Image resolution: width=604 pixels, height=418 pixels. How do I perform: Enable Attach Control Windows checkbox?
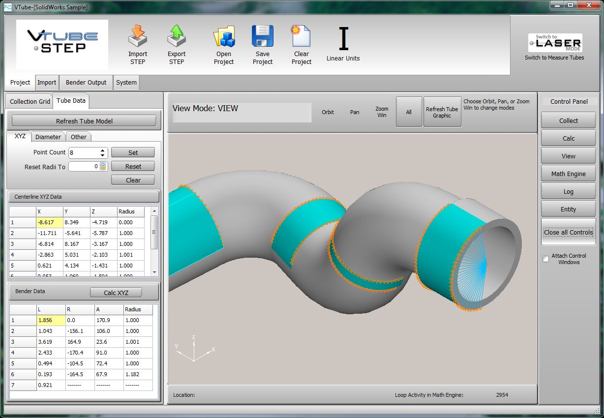click(x=546, y=259)
